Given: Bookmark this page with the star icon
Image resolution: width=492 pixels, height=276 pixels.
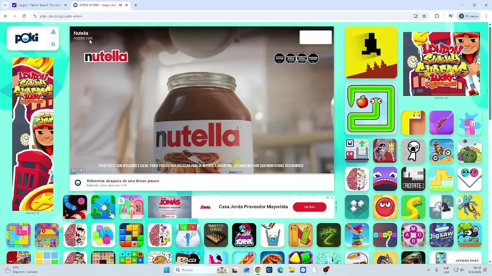Looking at the screenshot, I should point(424,16).
